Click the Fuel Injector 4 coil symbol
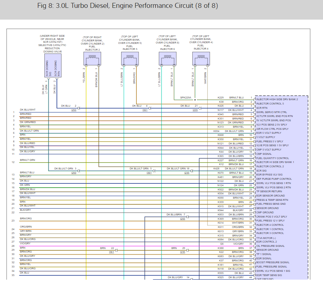323x285 pixels. pyautogui.click(x=201, y=58)
